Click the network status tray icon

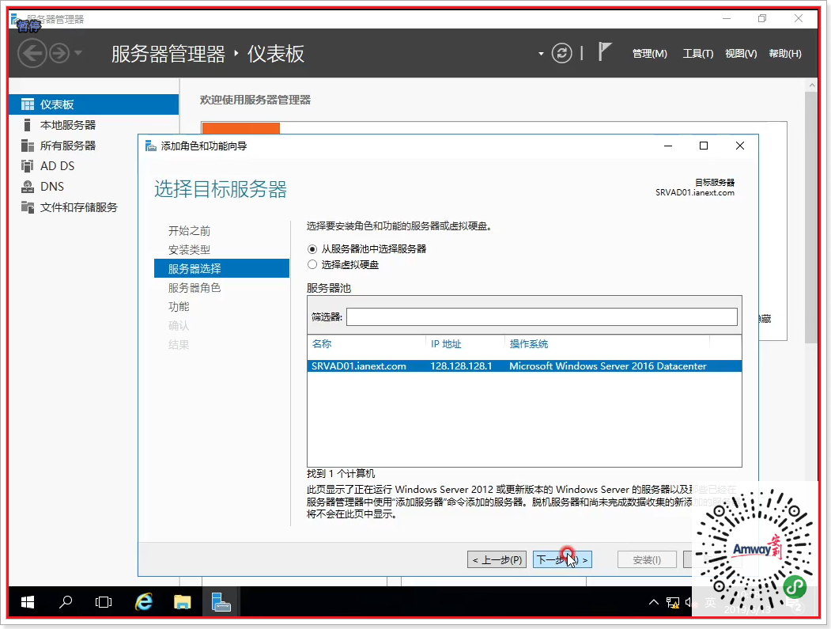point(673,602)
